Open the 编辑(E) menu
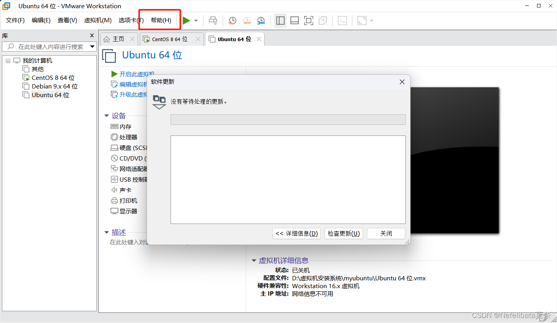Viewport: 557px width, 323px height. [41, 20]
